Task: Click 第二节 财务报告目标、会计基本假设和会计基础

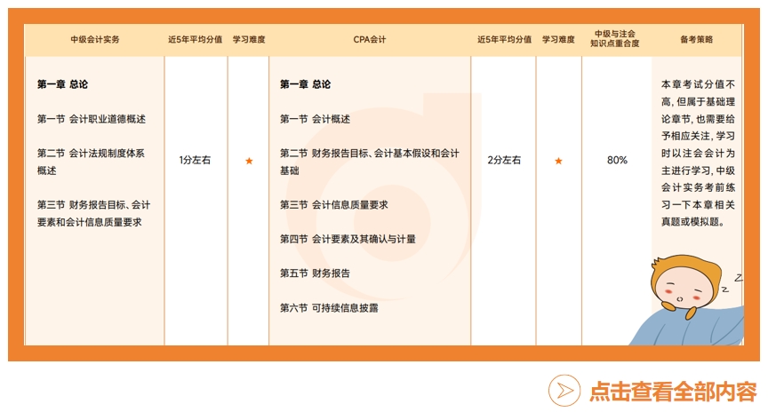Action: coord(369,162)
